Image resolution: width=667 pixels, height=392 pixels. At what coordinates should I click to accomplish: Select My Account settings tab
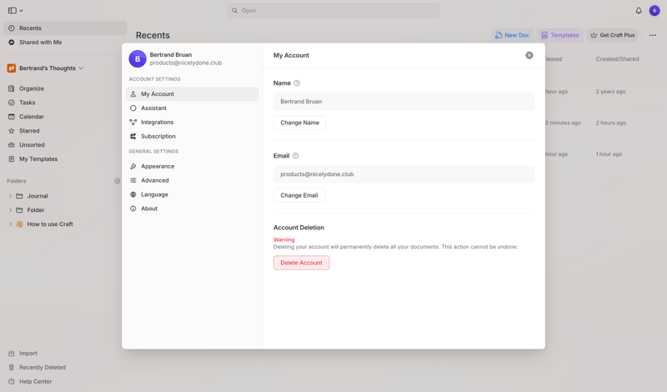coord(192,94)
